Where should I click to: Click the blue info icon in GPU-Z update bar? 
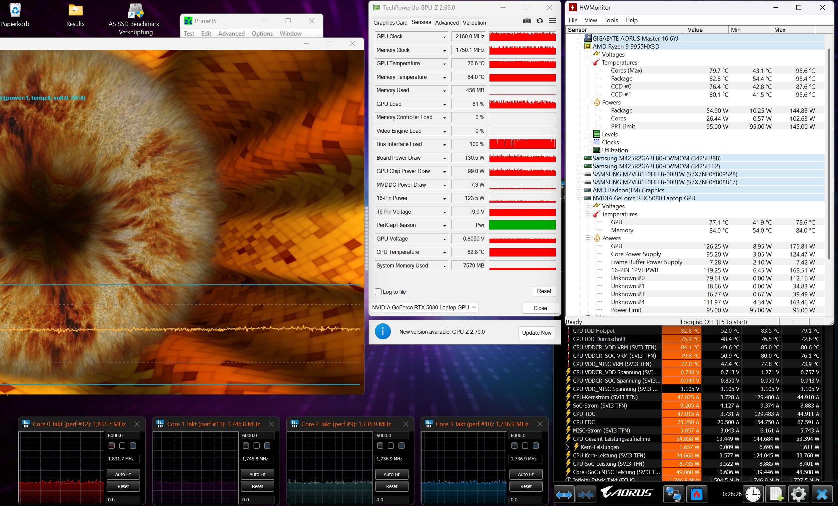(x=383, y=331)
